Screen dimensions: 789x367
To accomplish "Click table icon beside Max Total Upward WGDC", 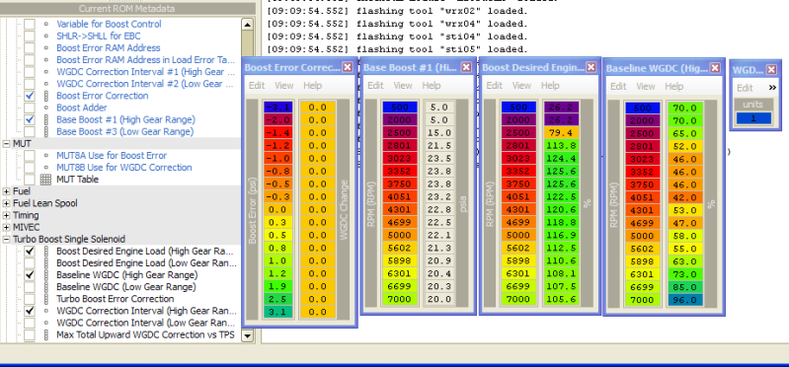I will tap(46, 334).
